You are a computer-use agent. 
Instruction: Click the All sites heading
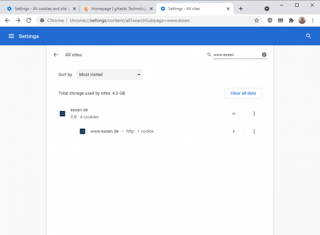74,55
